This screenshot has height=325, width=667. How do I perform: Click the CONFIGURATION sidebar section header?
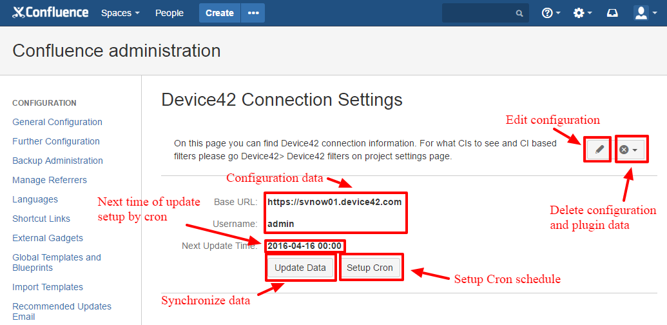tap(44, 103)
